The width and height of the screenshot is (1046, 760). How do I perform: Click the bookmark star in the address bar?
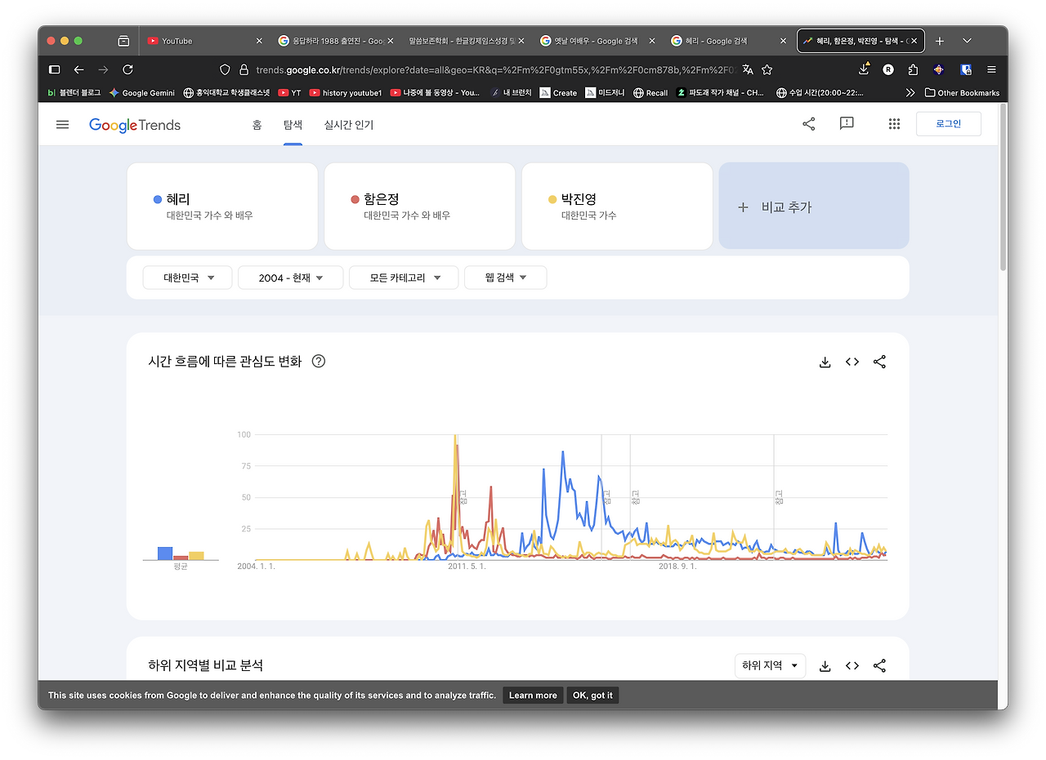(767, 69)
